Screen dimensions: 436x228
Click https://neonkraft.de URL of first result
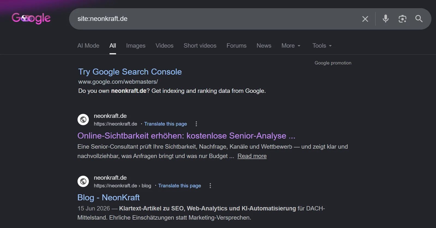116,124
